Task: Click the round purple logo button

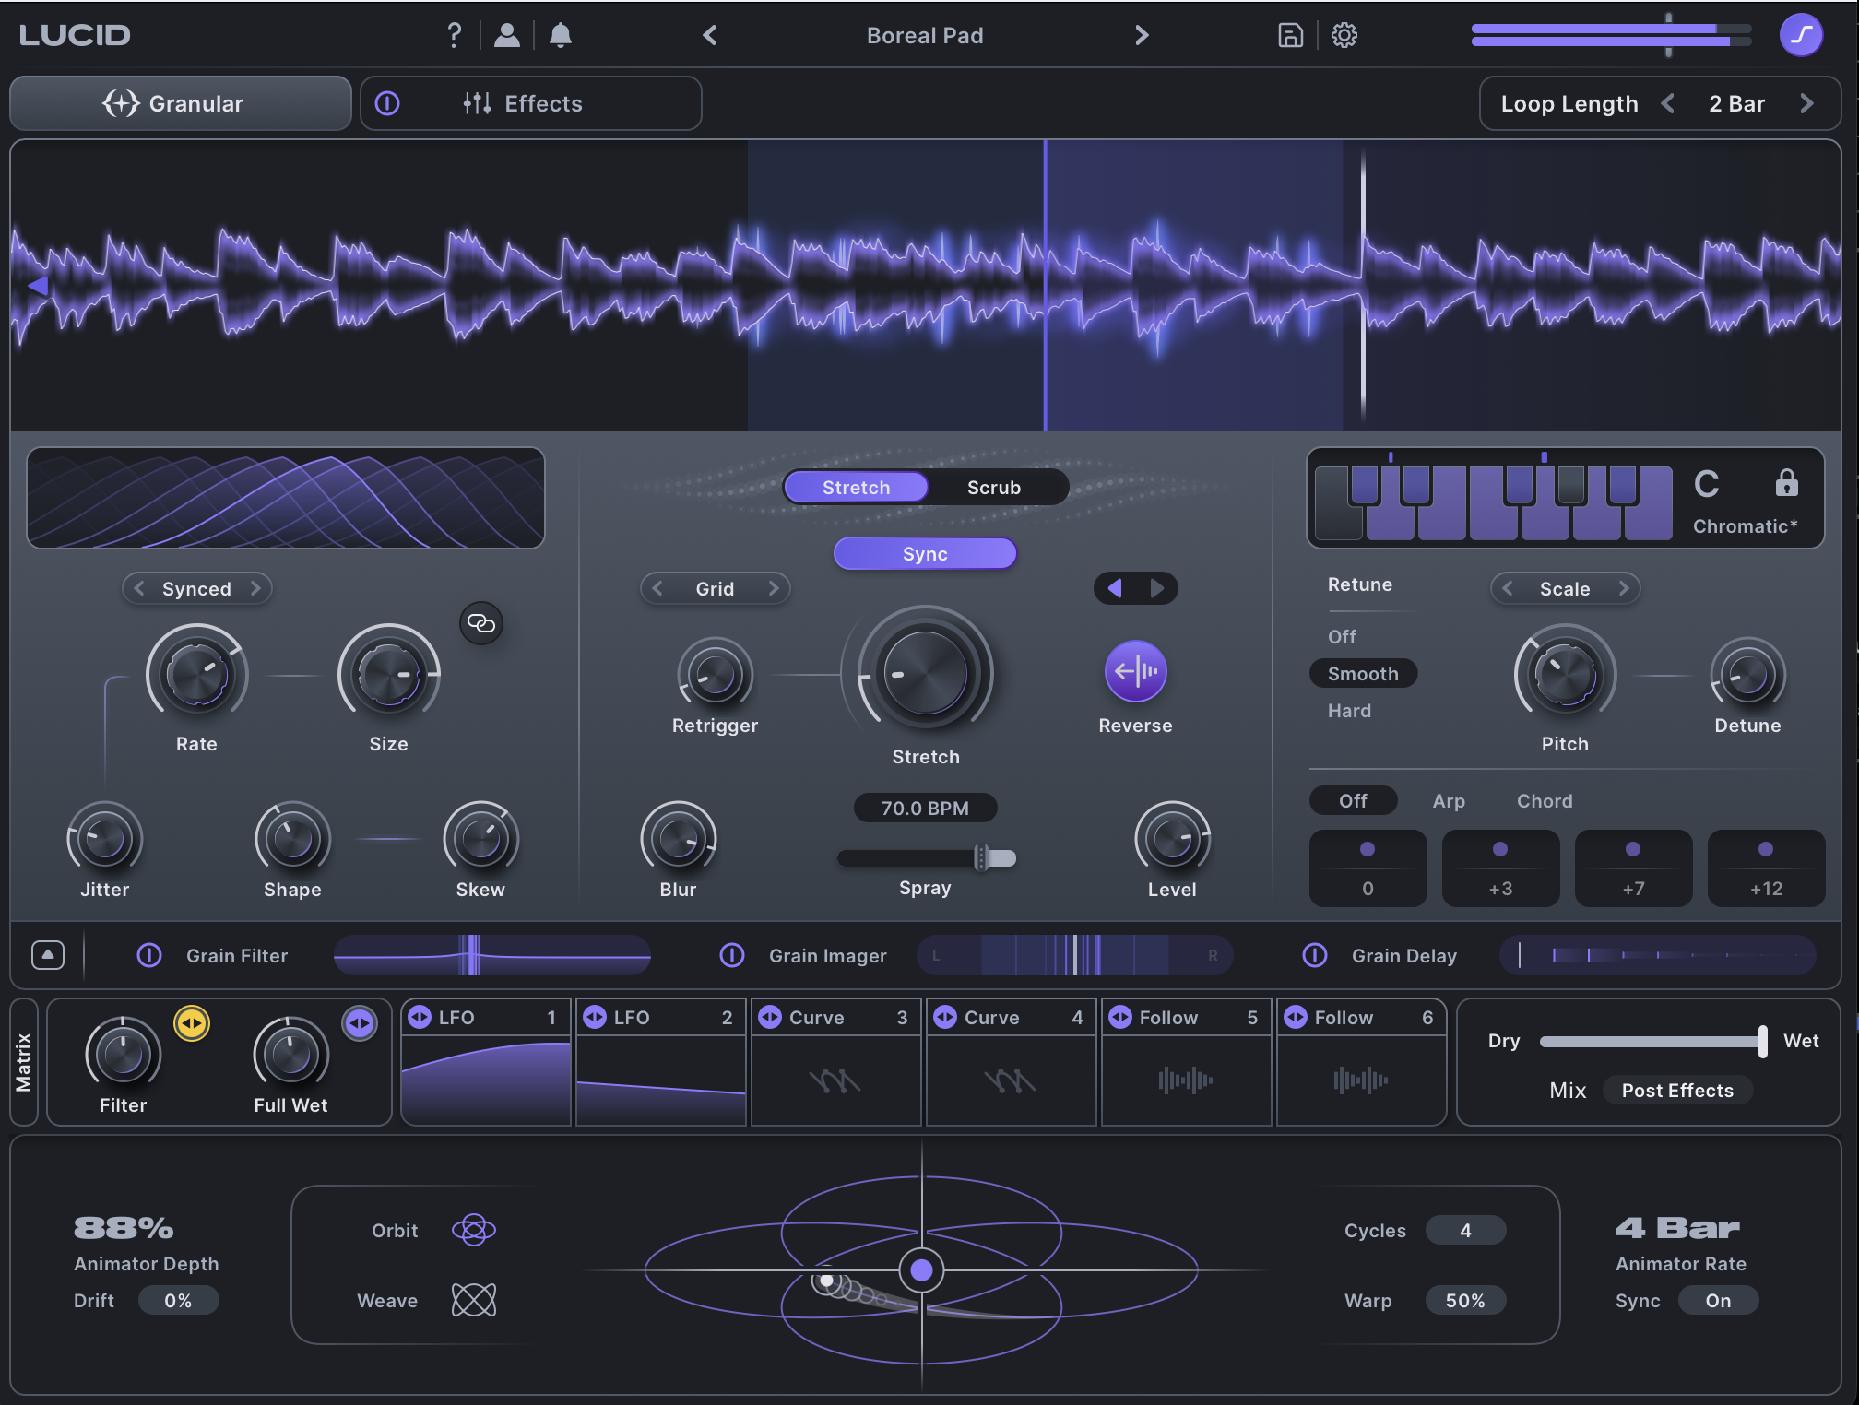Action: click(1801, 35)
